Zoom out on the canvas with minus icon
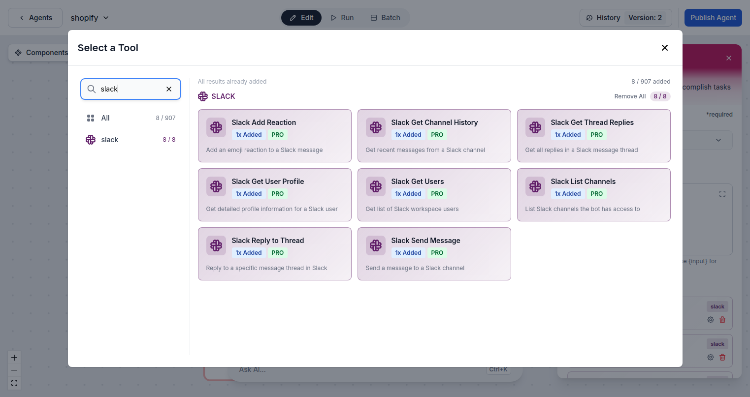 pyautogui.click(x=14, y=370)
